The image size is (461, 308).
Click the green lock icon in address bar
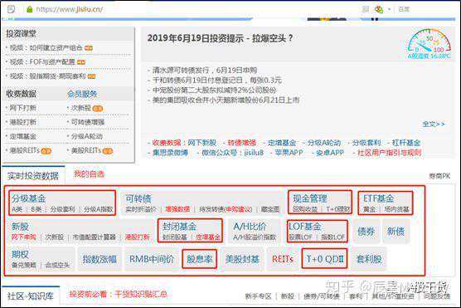(x=29, y=9)
